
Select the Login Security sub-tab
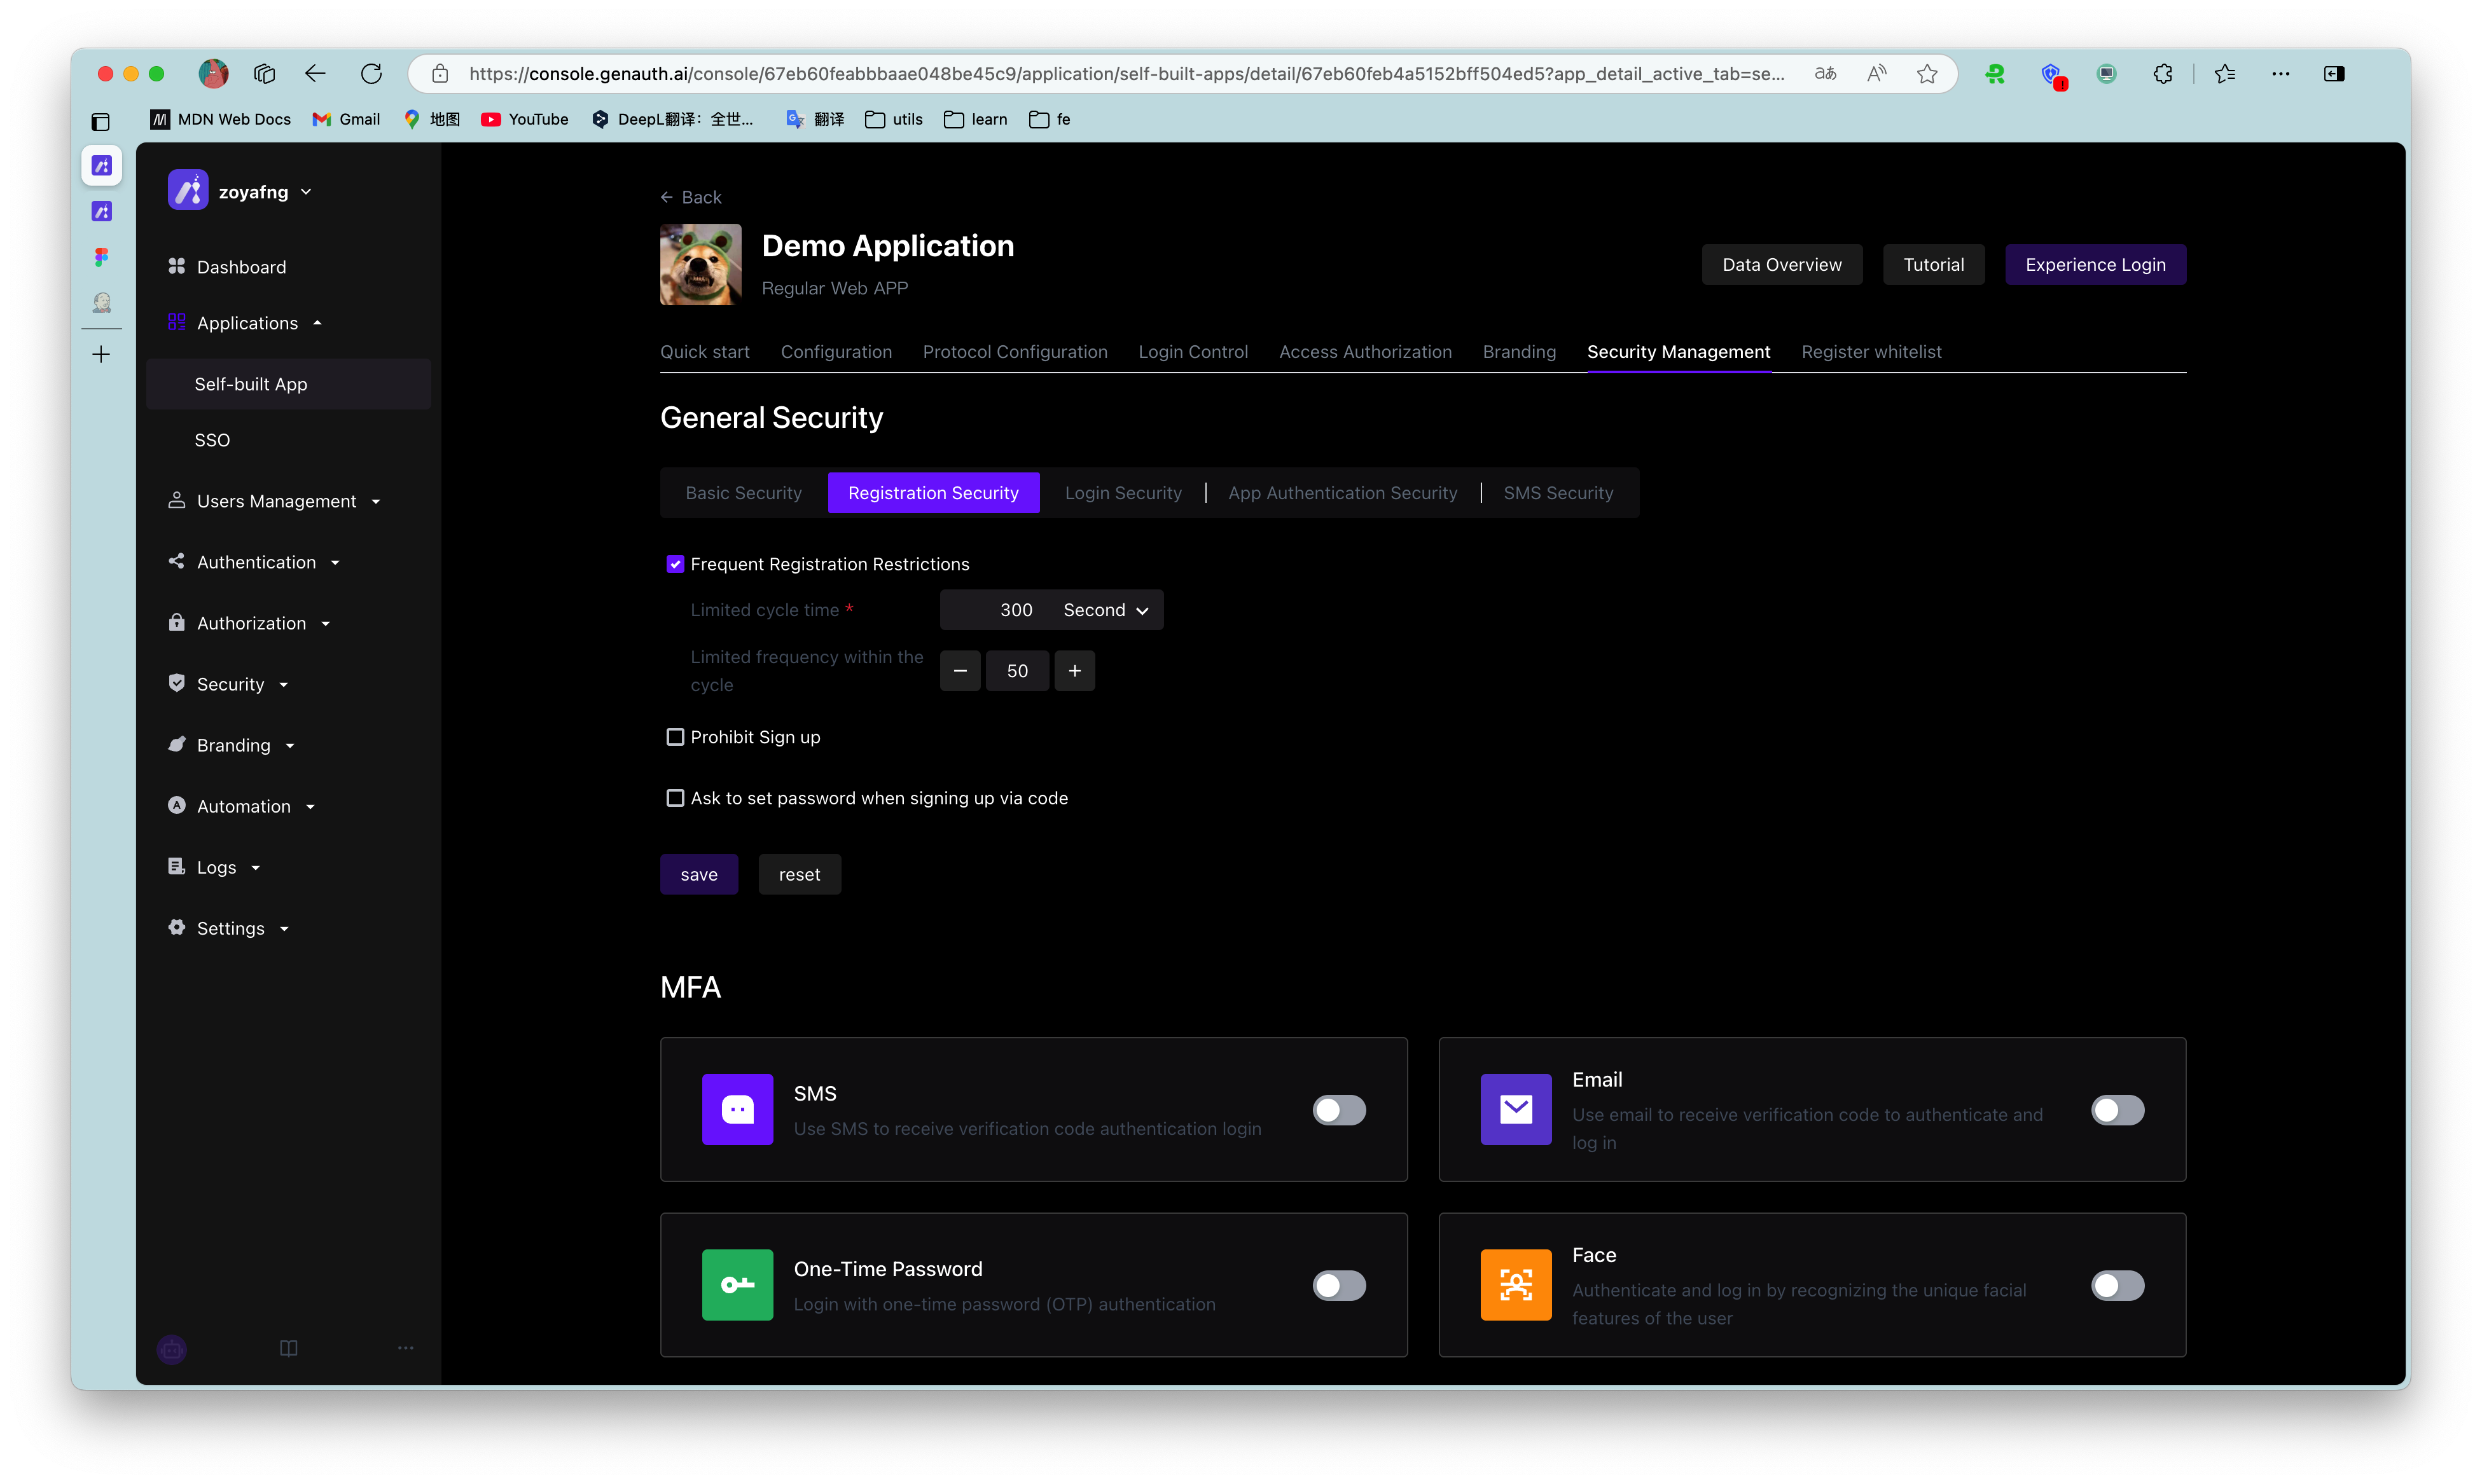tap(1123, 493)
